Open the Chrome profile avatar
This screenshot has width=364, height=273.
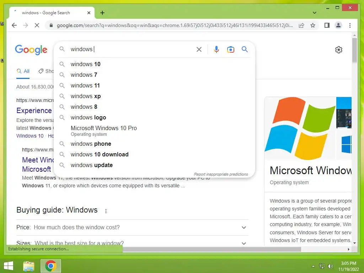[x=338, y=25]
